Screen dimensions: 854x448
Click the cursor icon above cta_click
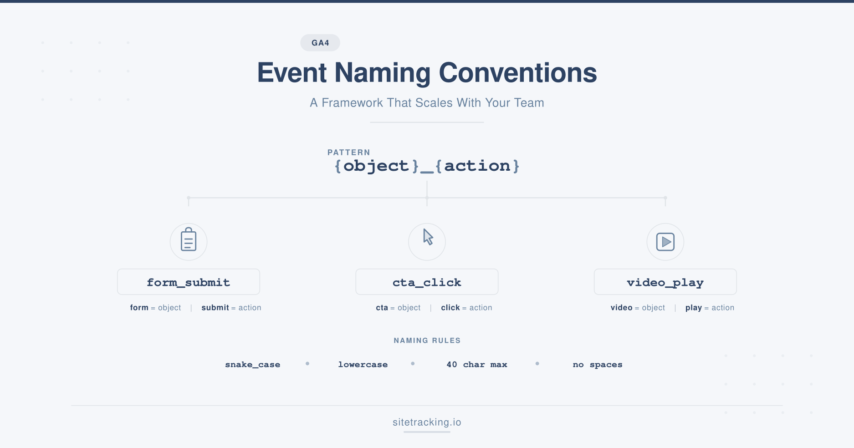pyautogui.click(x=427, y=242)
